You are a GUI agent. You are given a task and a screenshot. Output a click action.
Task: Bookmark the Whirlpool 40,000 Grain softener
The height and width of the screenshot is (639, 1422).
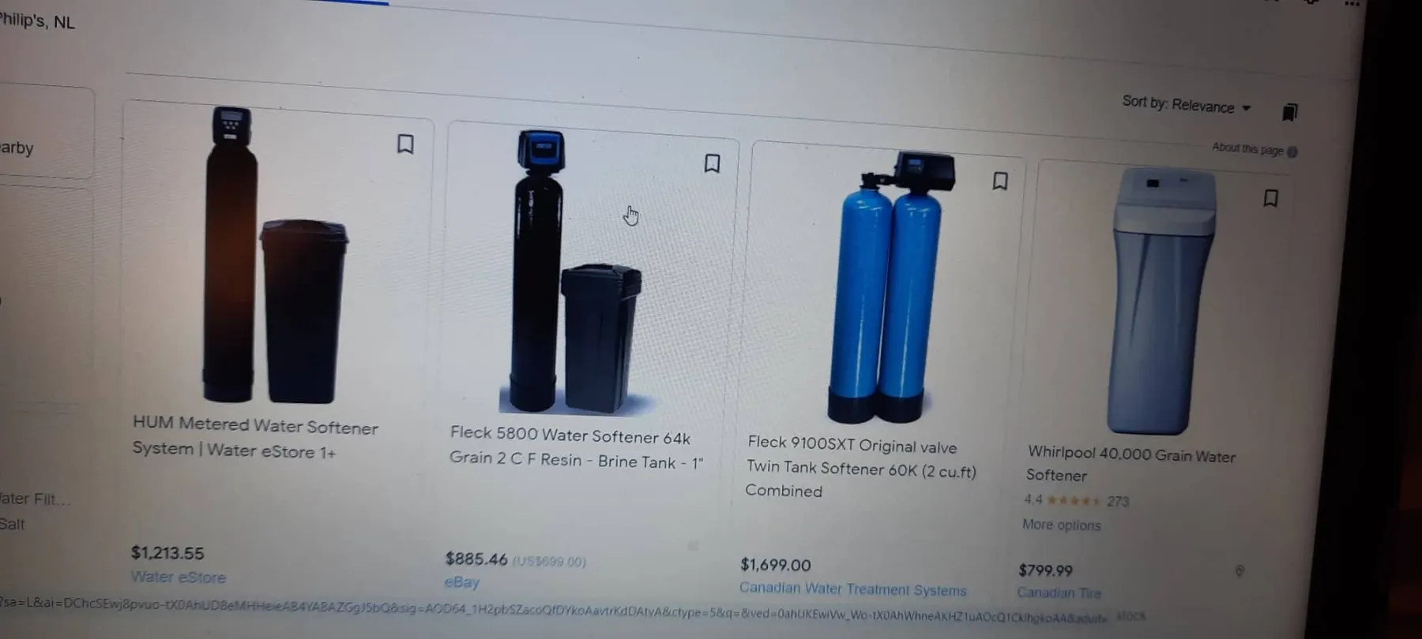click(1270, 198)
